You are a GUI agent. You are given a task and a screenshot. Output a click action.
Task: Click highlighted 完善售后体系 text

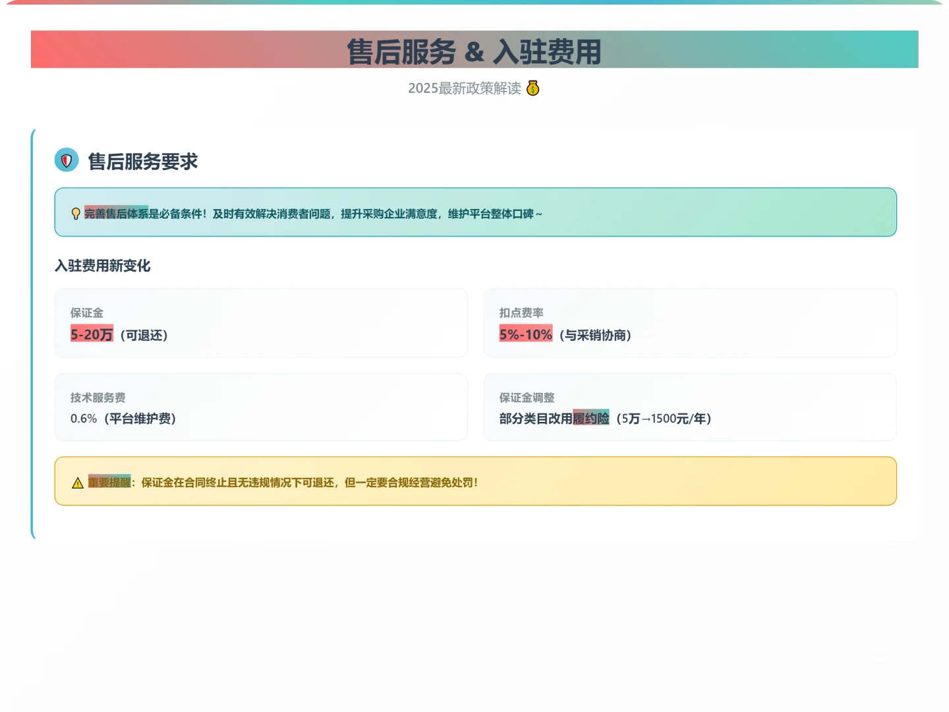116,214
